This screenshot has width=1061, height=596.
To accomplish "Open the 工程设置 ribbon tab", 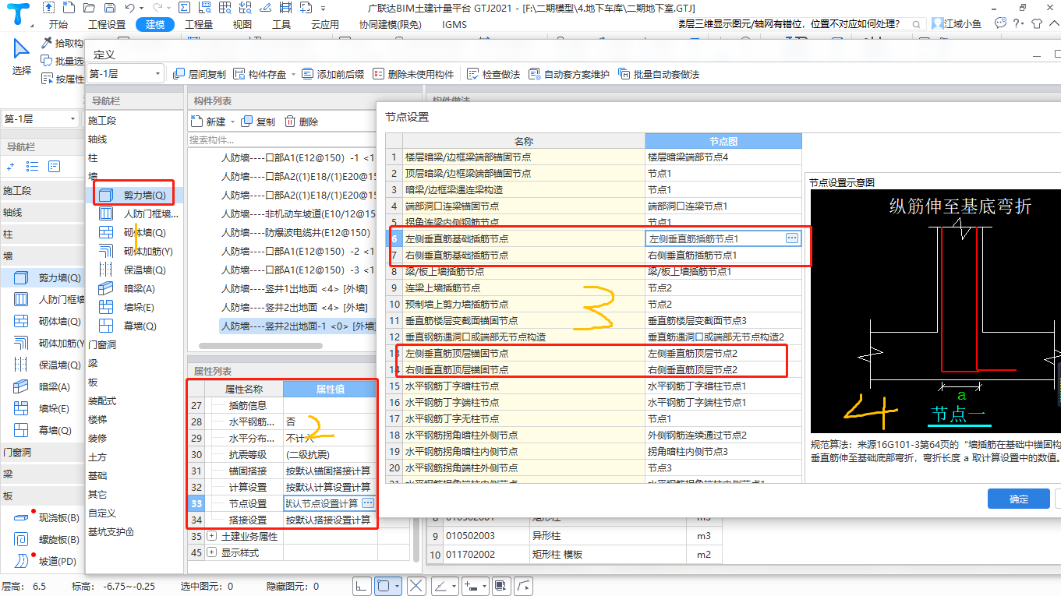I will click(x=107, y=24).
